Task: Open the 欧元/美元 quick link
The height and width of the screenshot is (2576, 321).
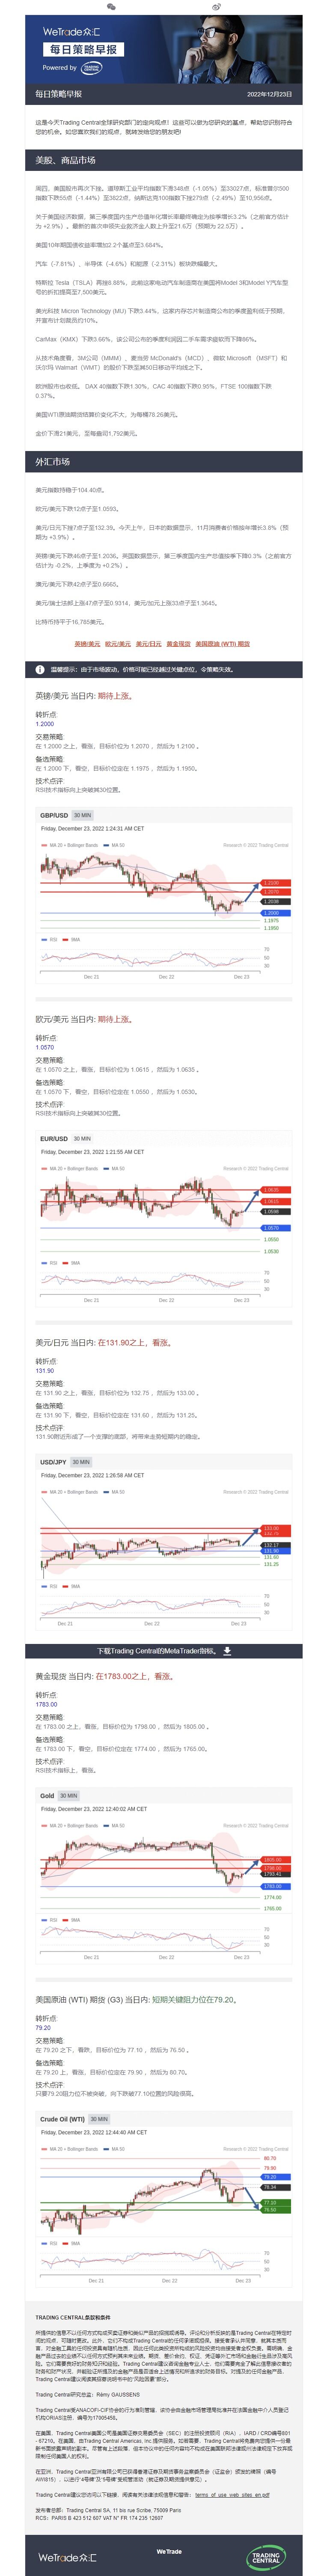Action: (118, 644)
